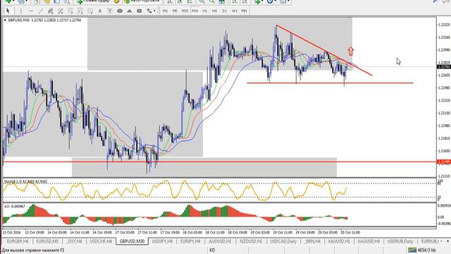The image size is (451, 254).
Task: Click the Zoom In magnifier icon
Action: [202, 1]
